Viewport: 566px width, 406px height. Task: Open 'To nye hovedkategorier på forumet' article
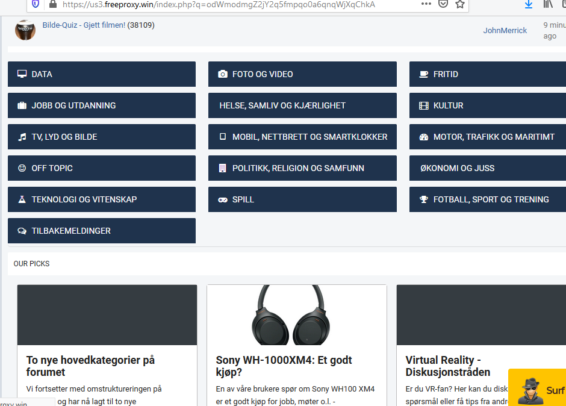90,366
